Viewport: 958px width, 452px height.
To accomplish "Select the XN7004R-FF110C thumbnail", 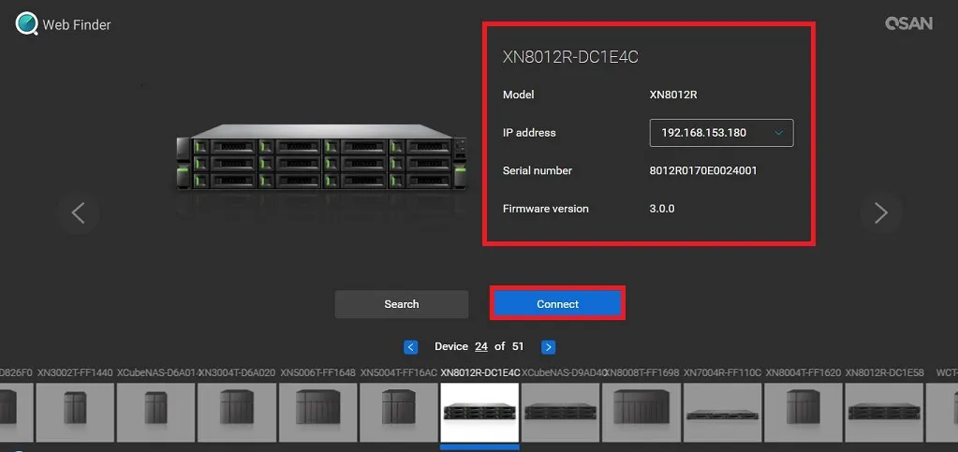I will [722, 413].
